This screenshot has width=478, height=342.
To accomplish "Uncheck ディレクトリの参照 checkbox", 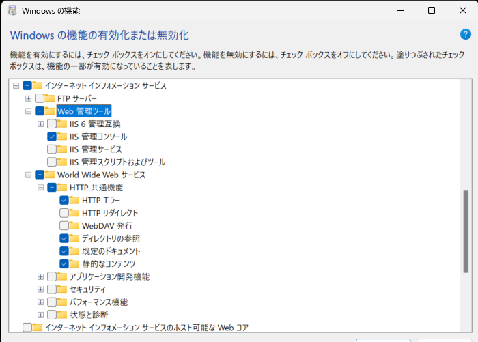I will (64, 238).
